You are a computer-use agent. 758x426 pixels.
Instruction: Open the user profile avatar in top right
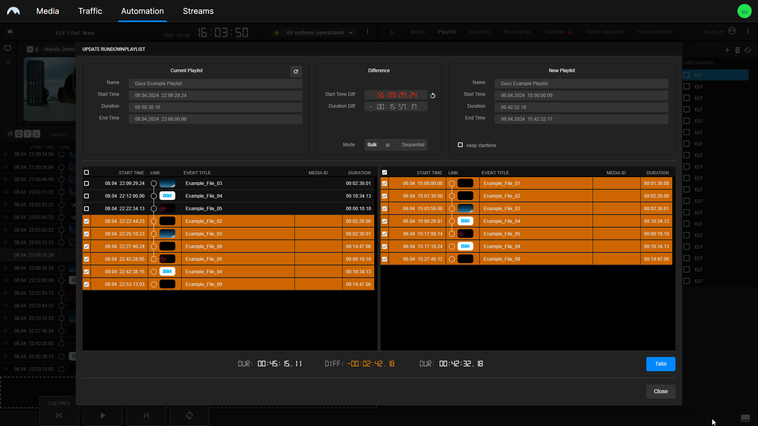744,11
